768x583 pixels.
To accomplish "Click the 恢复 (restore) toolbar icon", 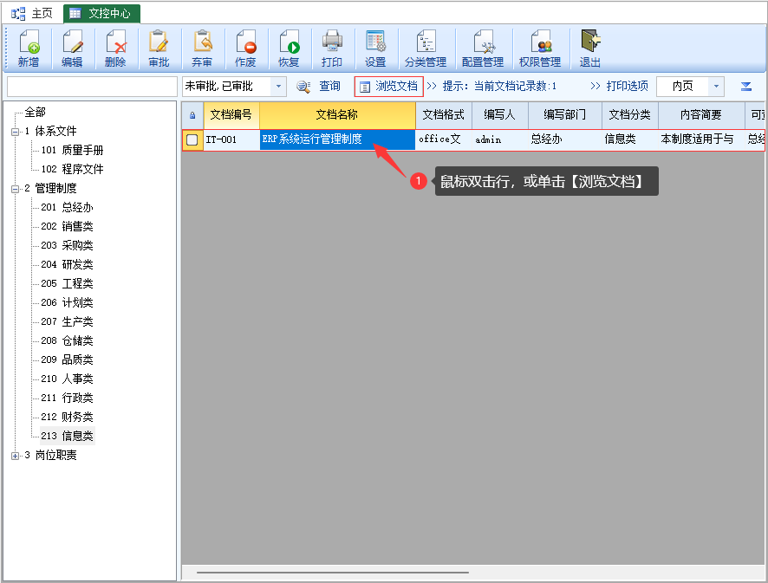I will [289, 48].
